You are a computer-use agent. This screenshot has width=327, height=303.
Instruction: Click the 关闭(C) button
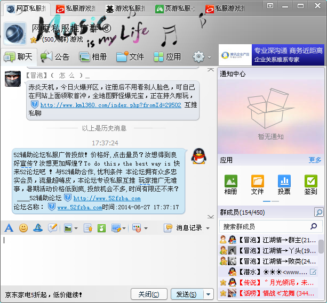pyautogui.click(x=149, y=294)
